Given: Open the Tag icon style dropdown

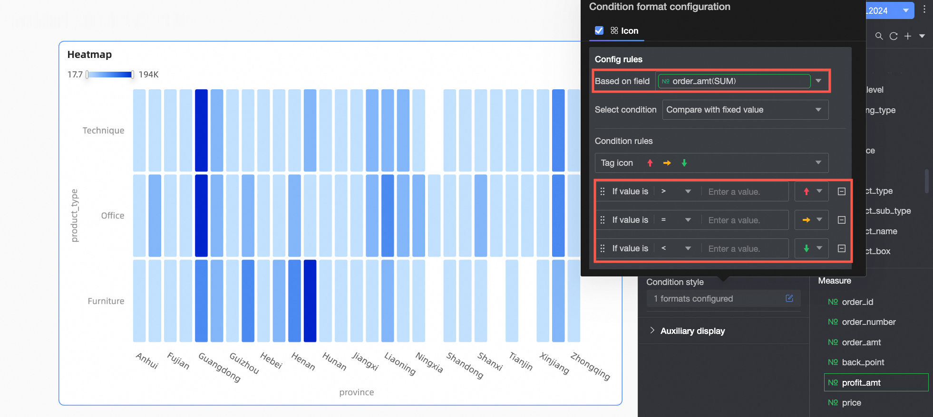Looking at the screenshot, I should point(711,163).
